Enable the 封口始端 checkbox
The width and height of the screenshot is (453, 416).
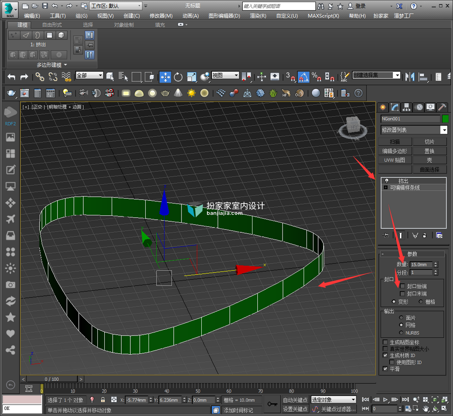(x=402, y=286)
